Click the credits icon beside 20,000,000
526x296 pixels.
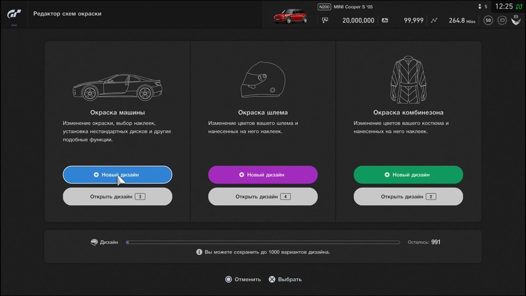point(326,20)
